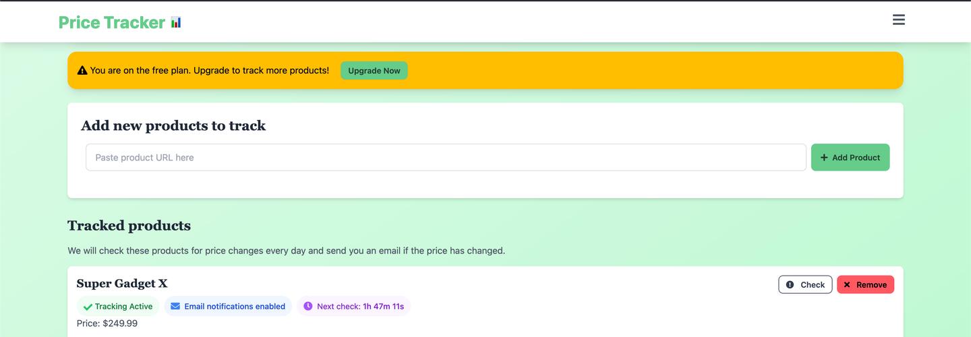Click the warning triangle icon in banner

tap(82, 71)
